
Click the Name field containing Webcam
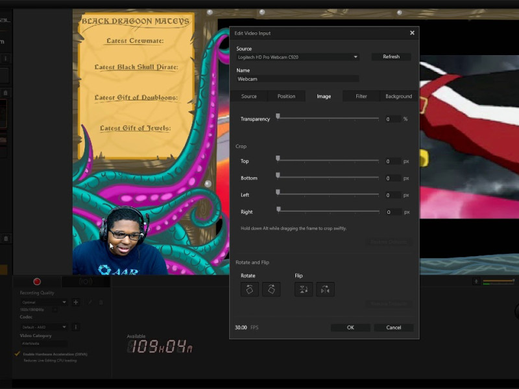tap(298, 78)
